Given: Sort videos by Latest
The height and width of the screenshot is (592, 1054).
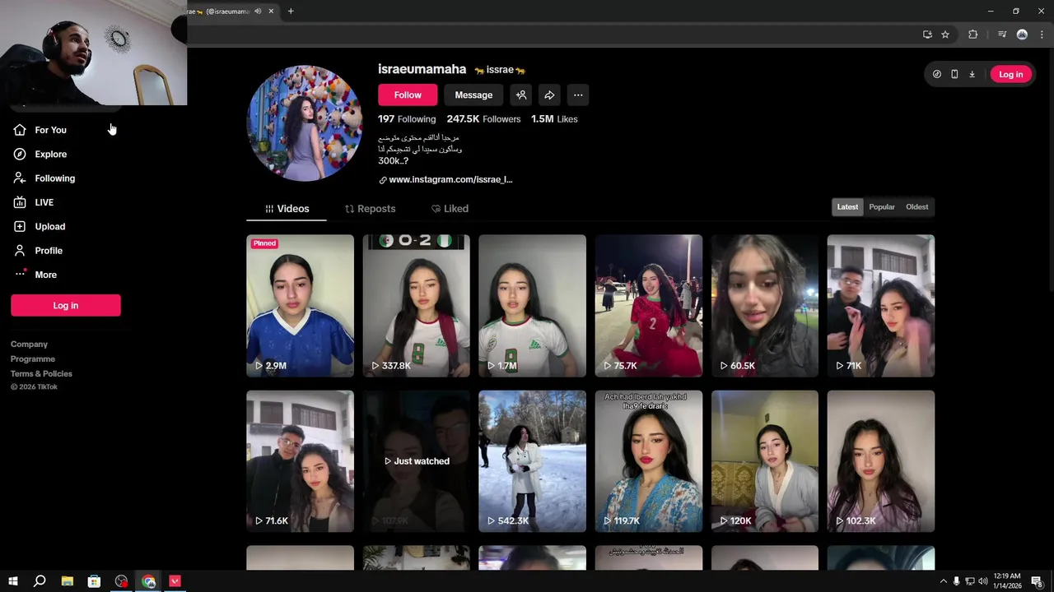Looking at the screenshot, I should [x=847, y=207].
